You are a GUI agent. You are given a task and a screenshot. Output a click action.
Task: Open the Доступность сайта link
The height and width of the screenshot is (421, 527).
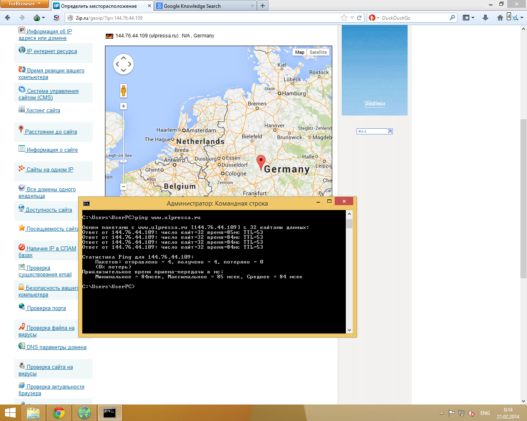coord(49,210)
